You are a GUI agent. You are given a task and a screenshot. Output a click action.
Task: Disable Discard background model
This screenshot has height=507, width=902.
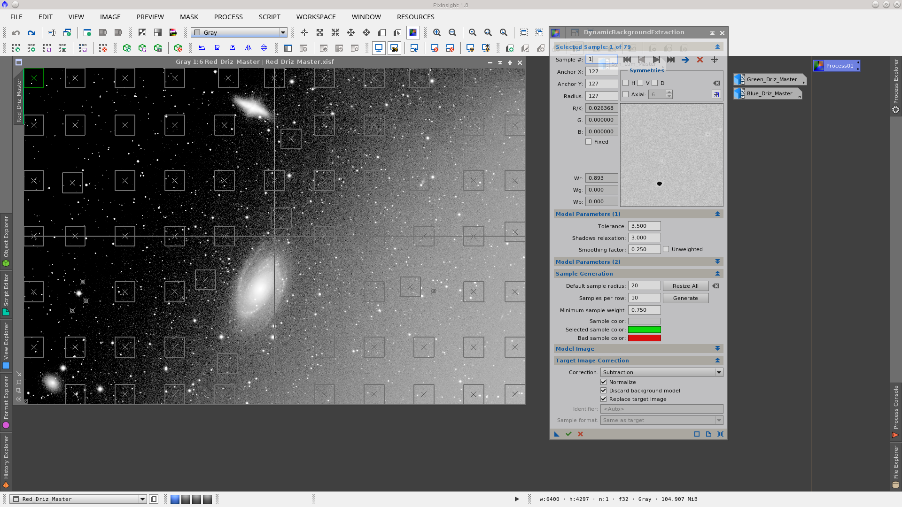click(604, 391)
